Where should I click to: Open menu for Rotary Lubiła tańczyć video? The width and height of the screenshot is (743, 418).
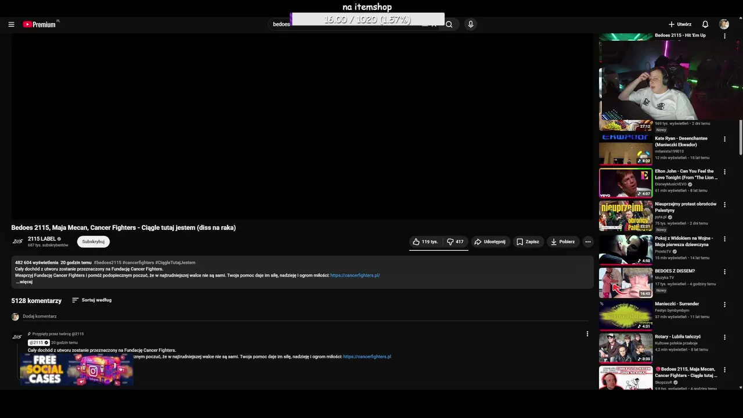(724, 337)
